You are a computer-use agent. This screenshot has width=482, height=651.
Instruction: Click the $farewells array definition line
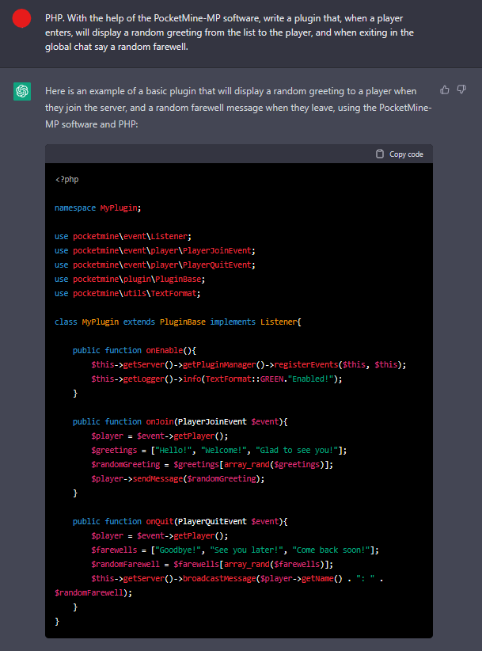(x=235, y=550)
